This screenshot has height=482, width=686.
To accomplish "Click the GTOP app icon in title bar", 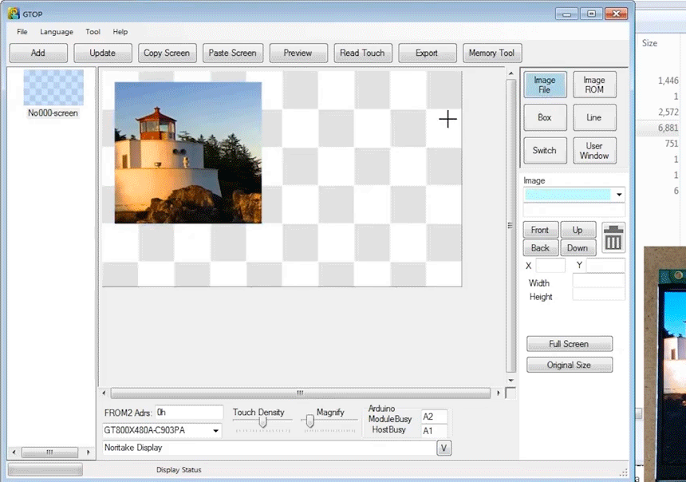I will coord(14,14).
